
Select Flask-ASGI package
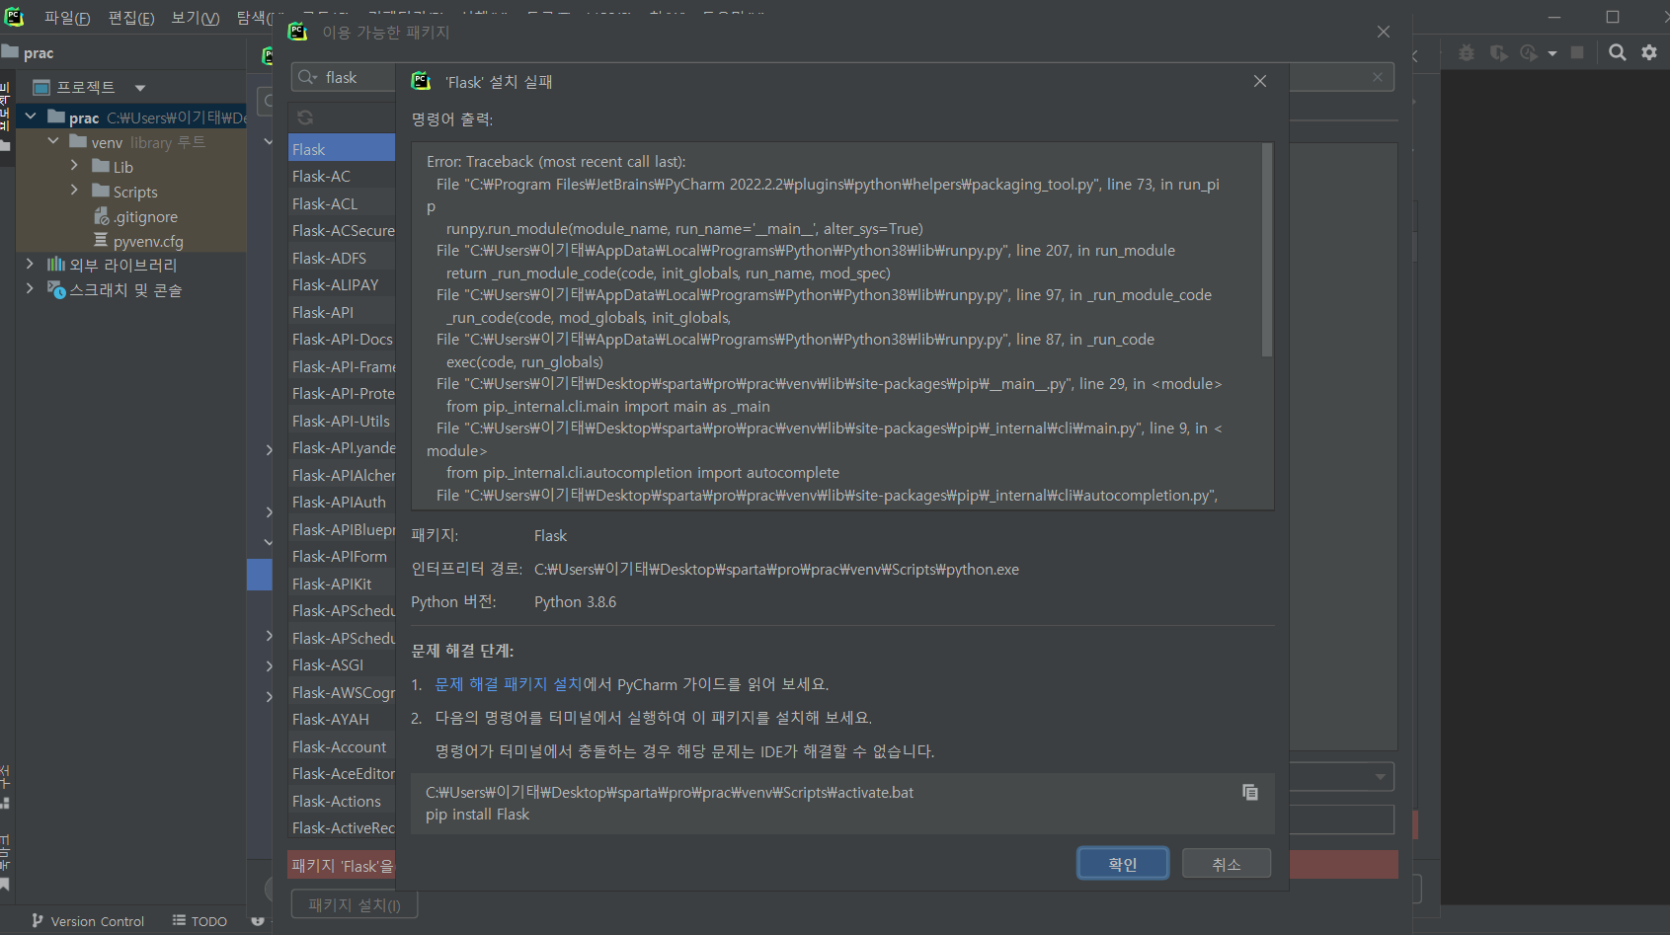pyautogui.click(x=342, y=664)
